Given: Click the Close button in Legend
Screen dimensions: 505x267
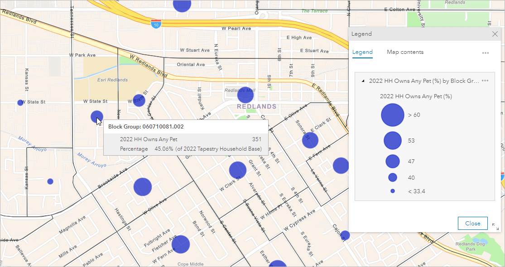Looking at the screenshot, I should [472, 223].
